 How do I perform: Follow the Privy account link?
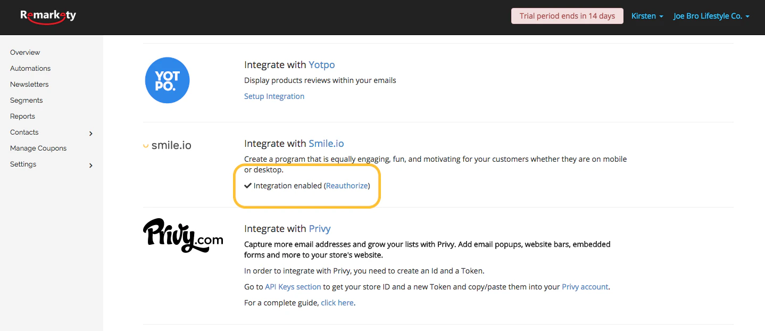(585, 287)
